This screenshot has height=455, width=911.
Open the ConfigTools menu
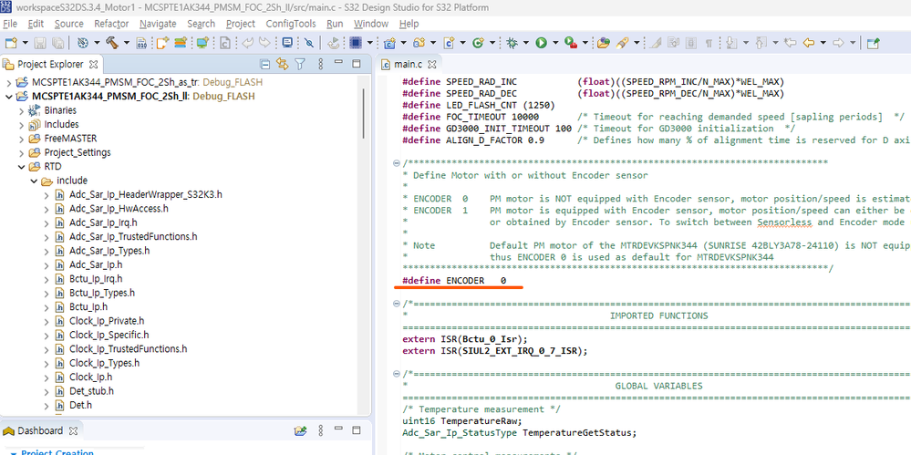[x=291, y=24]
